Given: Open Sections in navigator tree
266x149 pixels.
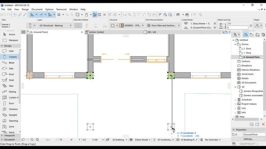Looking at the screenshot, I should click(x=246, y=61).
